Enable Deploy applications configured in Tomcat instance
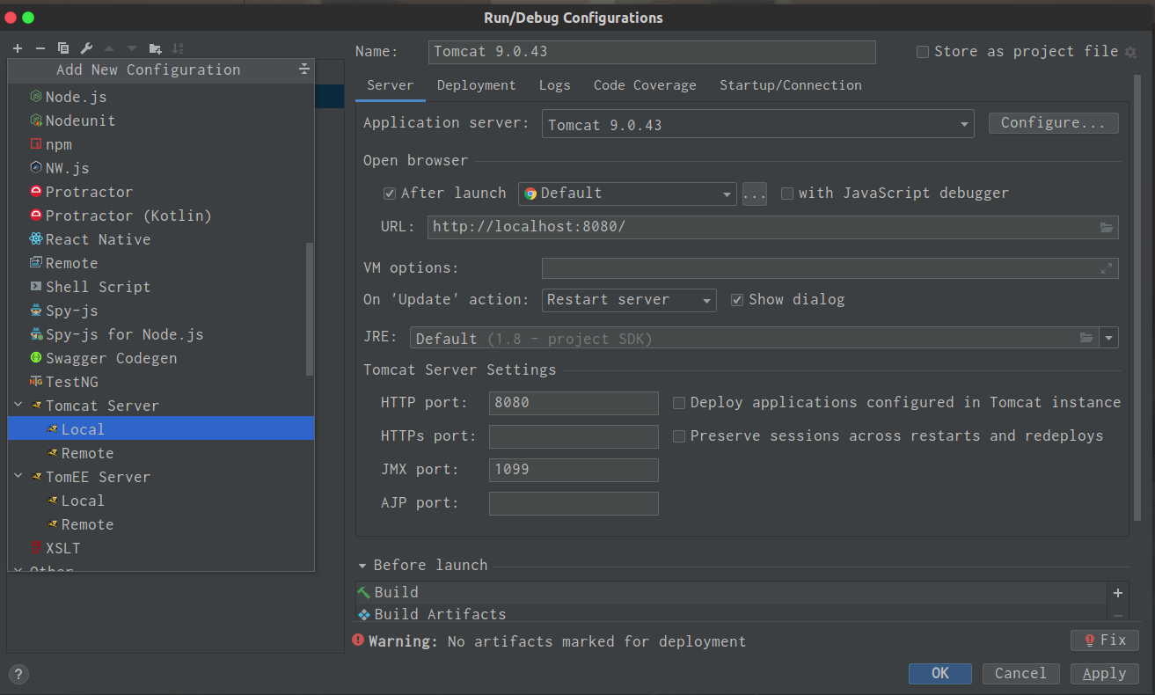The width and height of the screenshot is (1155, 695). [x=679, y=403]
